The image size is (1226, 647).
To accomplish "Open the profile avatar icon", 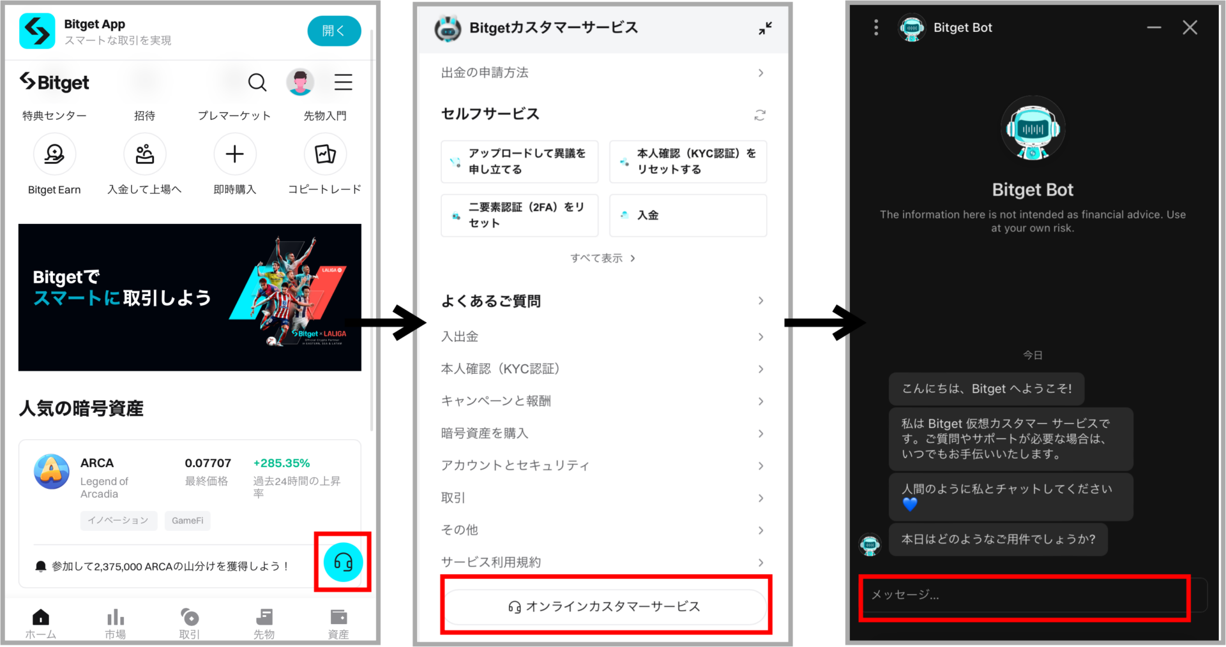I will 300,82.
